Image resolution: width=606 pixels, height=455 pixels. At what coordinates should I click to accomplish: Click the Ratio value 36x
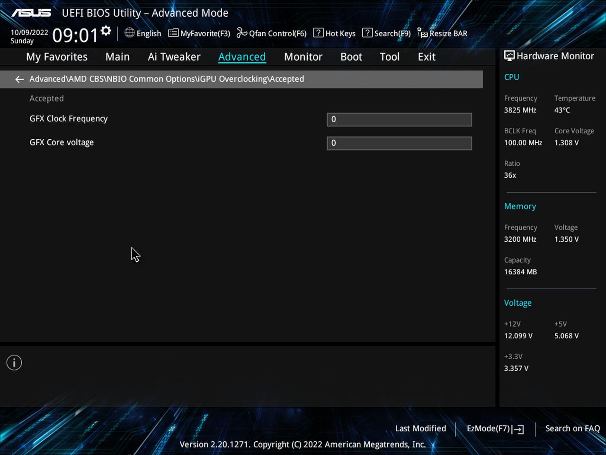(x=510, y=175)
